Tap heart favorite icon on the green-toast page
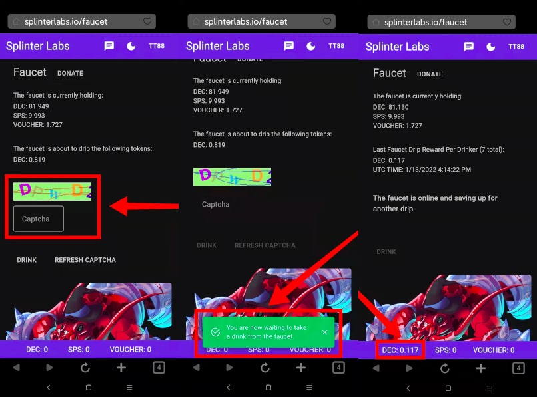 click(x=327, y=21)
